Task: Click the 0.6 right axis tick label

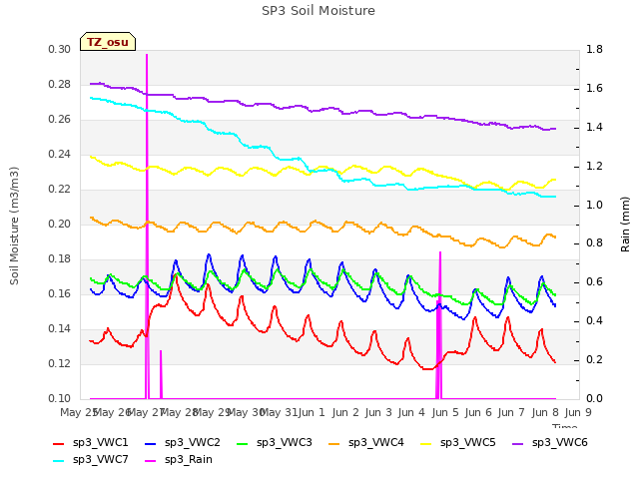Action: click(594, 282)
